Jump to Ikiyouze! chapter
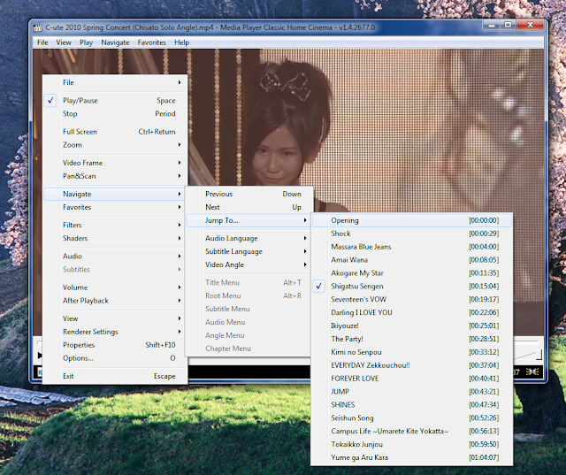 tap(412, 326)
